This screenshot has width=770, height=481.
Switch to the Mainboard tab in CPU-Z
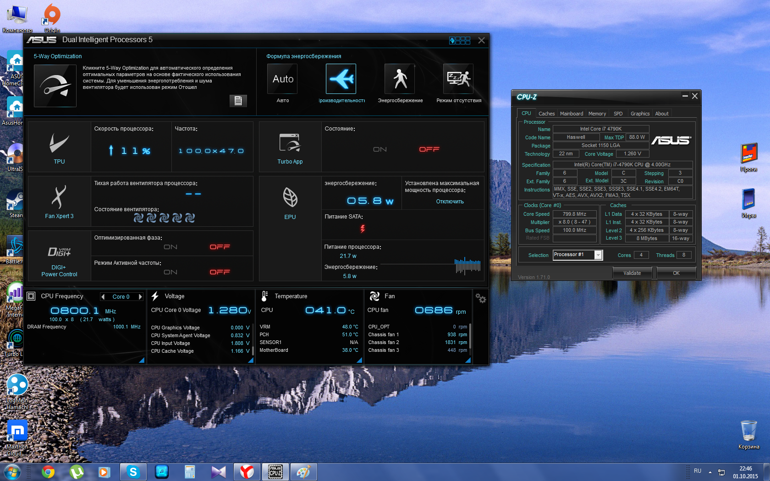tap(572, 114)
